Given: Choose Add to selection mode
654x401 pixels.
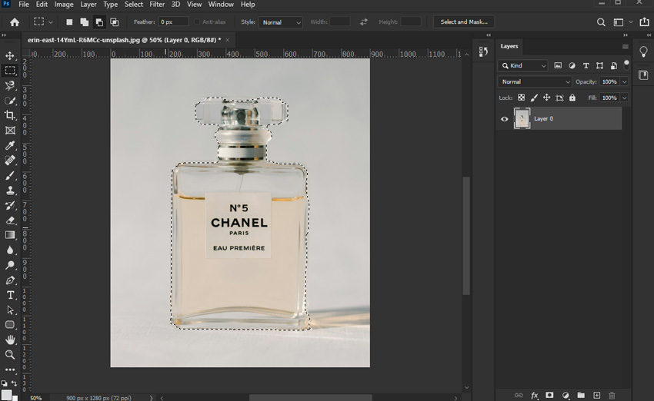Looking at the screenshot, I should click(85, 22).
